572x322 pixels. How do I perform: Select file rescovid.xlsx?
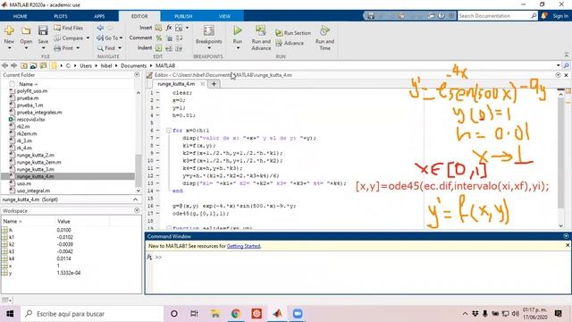pyautogui.click(x=30, y=119)
